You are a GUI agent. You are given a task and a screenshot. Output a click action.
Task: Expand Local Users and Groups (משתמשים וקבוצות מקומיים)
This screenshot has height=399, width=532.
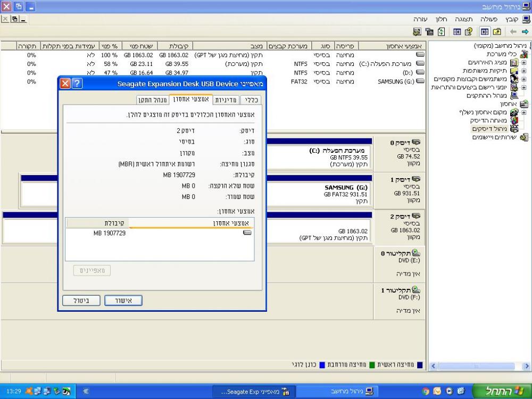coord(524,79)
